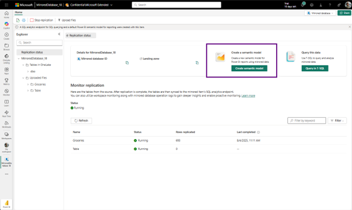This screenshot has height=210, width=352.
Task: Click the Filter by keyword field
Action: click(307, 120)
